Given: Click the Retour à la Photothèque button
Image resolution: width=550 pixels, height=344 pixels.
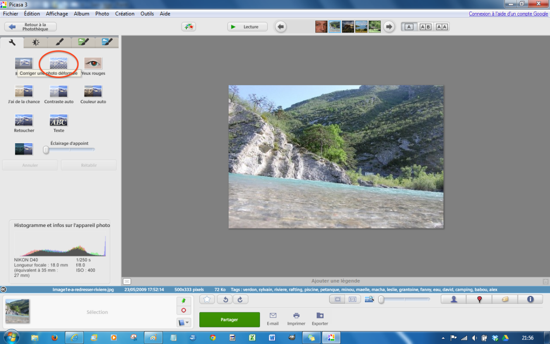Looking at the screenshot, I should pos(31,27).
